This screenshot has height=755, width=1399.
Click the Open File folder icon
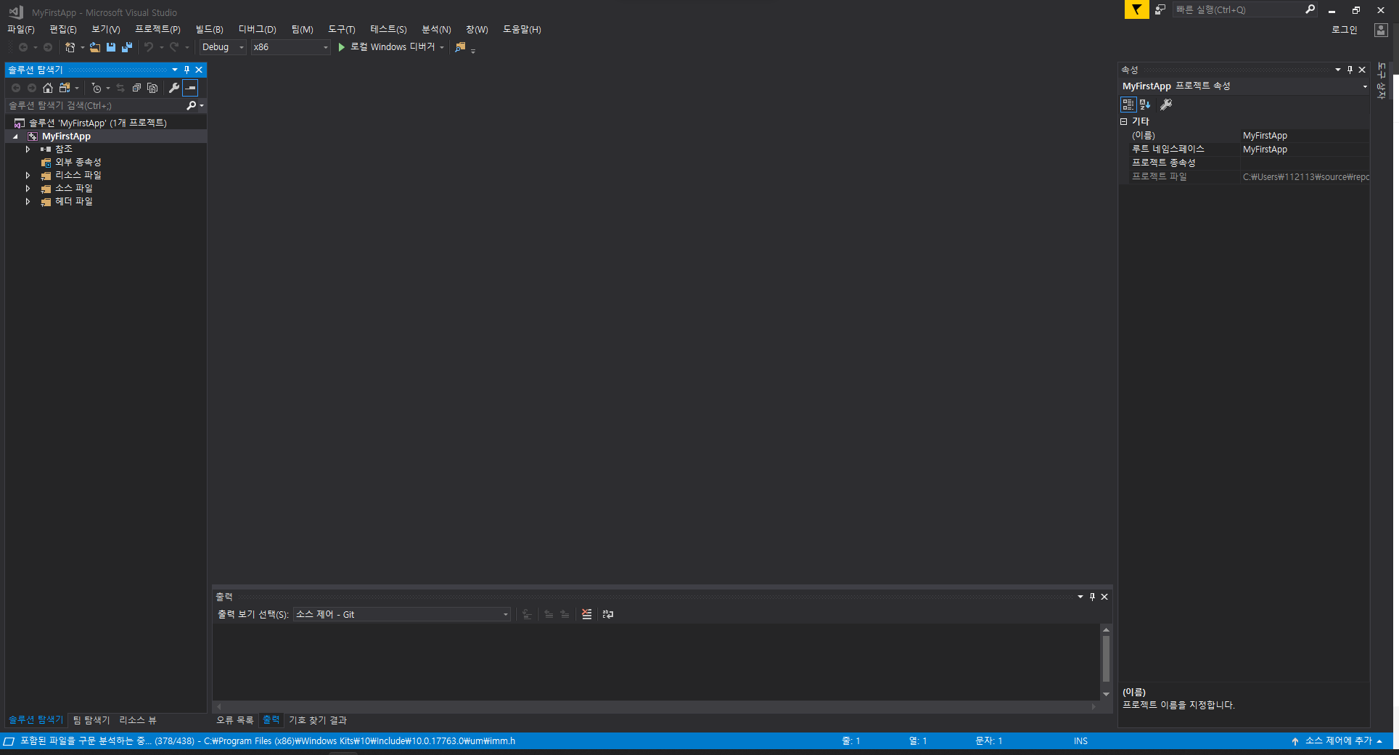point(95,47)
